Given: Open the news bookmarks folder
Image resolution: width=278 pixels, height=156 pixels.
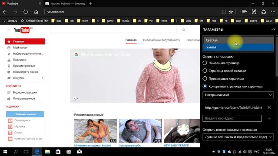Looking at the screenshot, I should point(162,21).
